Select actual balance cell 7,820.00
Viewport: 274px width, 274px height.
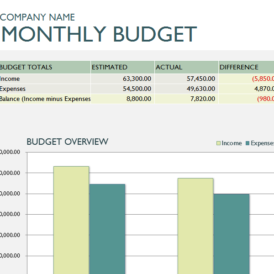click(x=186, y=99)
